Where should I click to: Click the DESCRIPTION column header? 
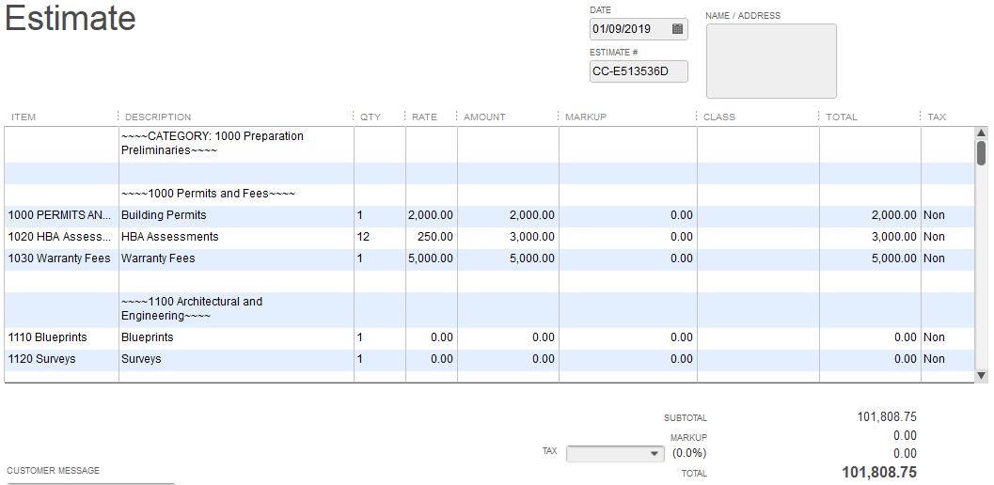(158, 117)
